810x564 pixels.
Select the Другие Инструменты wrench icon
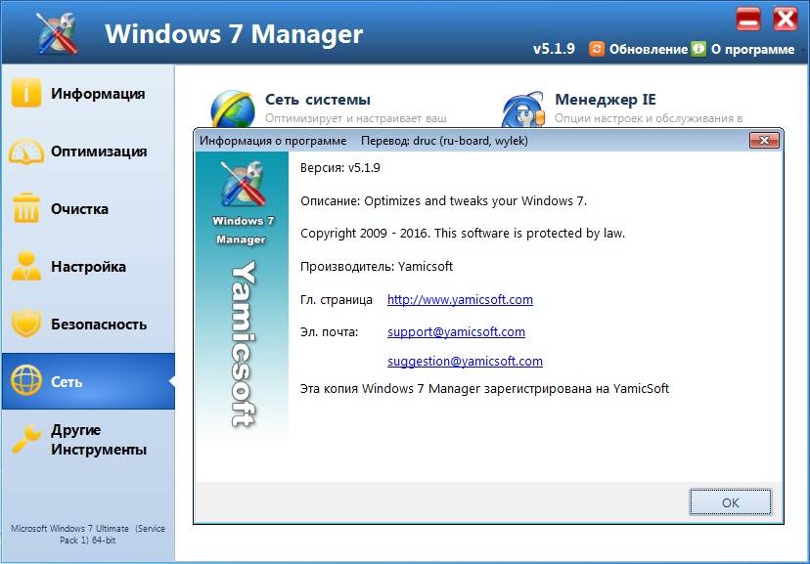click(25, 439)
